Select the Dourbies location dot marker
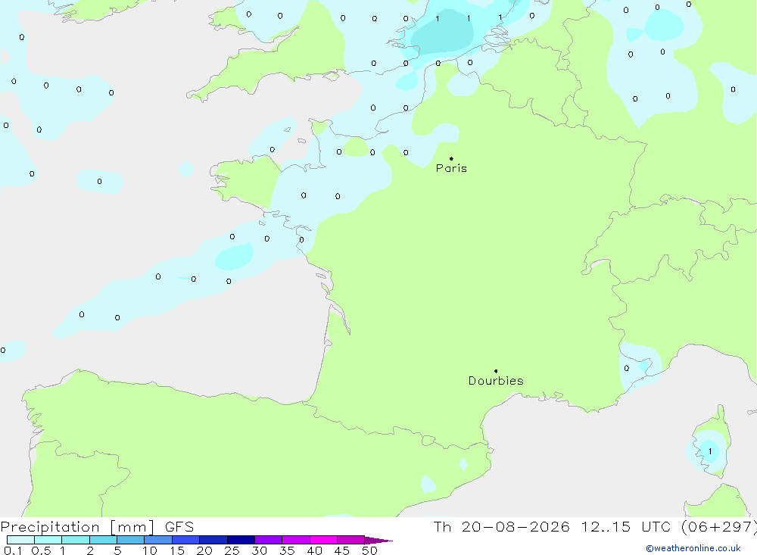Screen dimensions: 757x555 coord(496,371)
